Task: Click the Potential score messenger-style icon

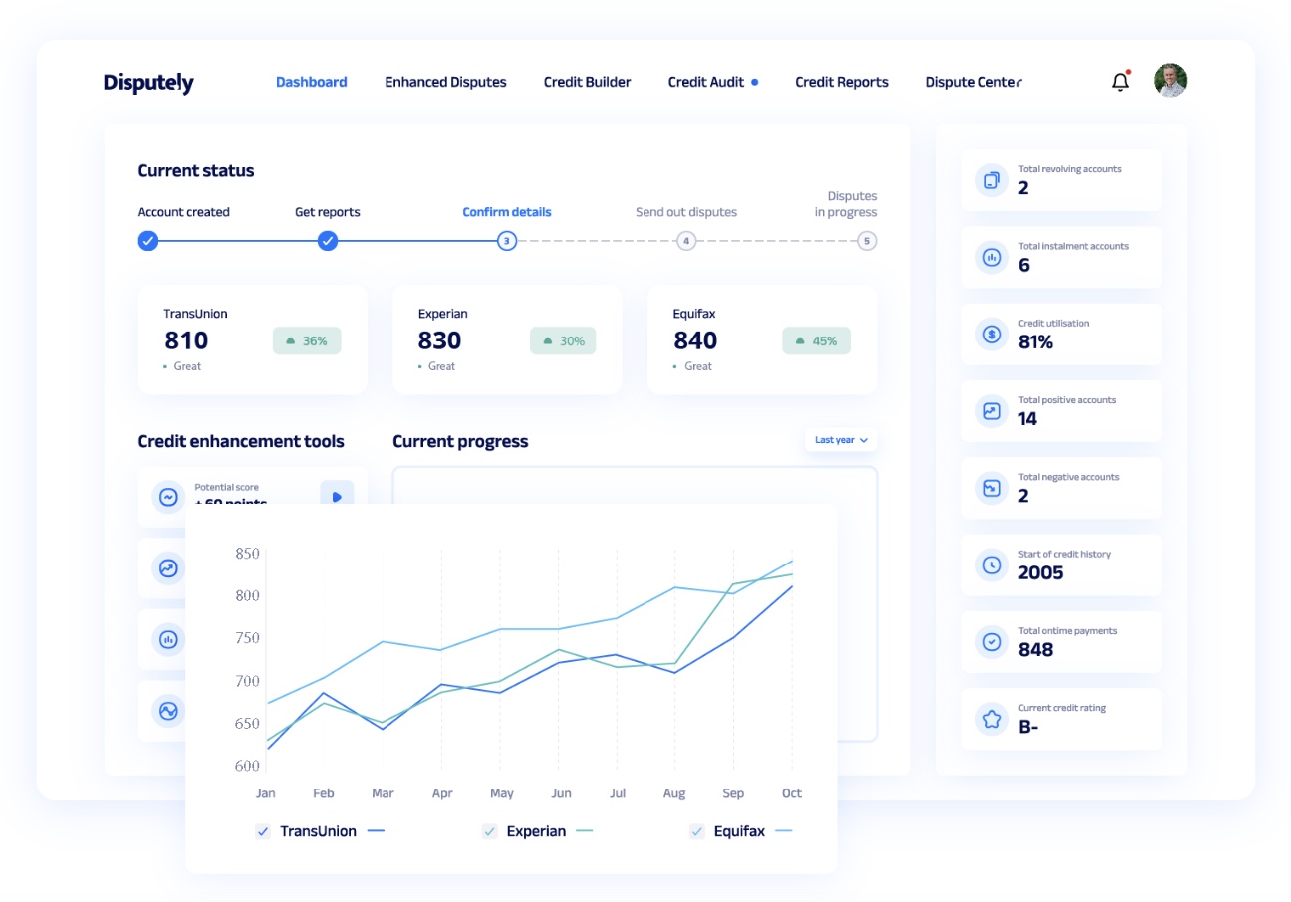Action: click(168, 496)
